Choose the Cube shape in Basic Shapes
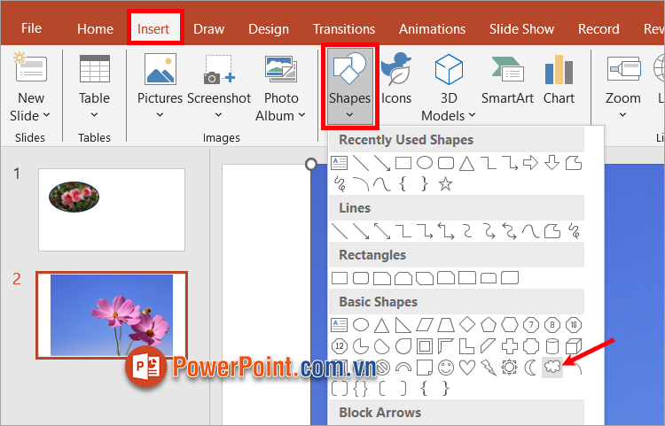The height and width of the screenshot is (426, 665). [x=574, y=345]
